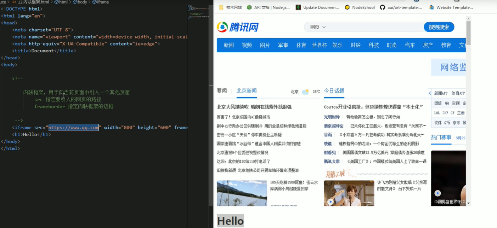
Task: Open the Costco开业引疯抢 headline
Action: (373, 107)
